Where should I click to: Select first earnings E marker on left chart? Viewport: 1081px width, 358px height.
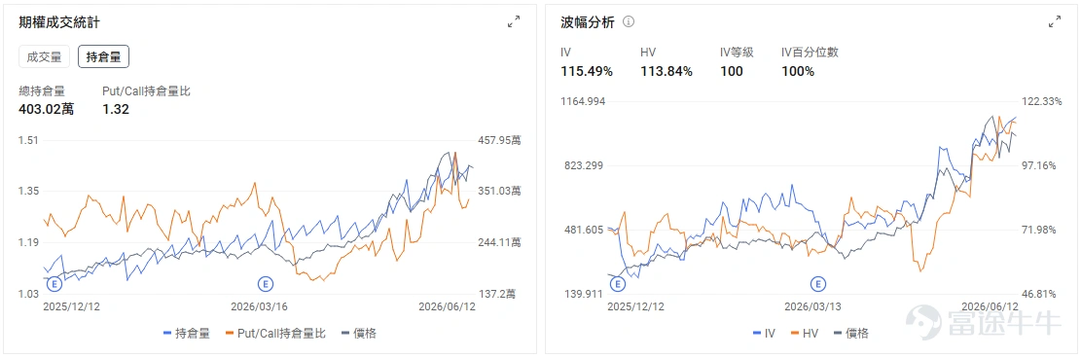54,283
